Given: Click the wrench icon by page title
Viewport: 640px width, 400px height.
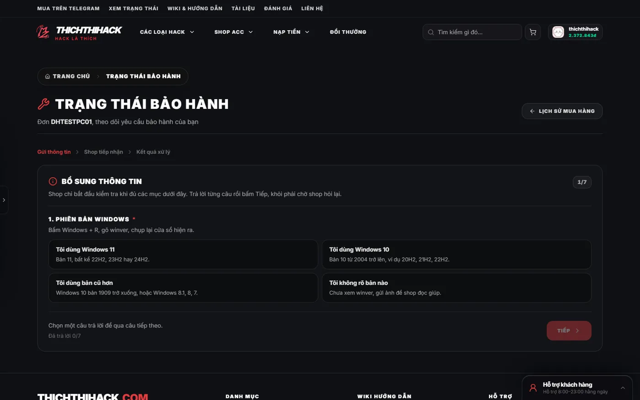Looking at the screenshot, I should coord(43,104).
